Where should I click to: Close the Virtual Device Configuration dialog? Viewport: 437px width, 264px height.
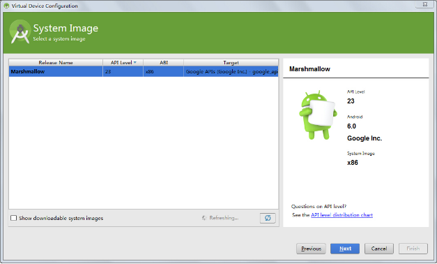coord(425,4)
